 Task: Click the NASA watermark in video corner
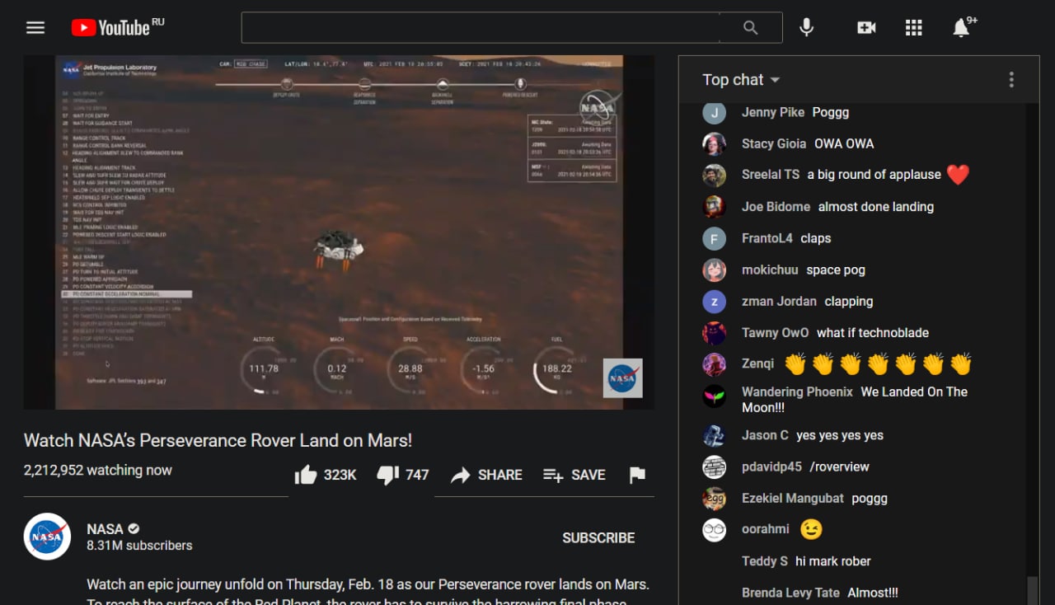[622, 378]
